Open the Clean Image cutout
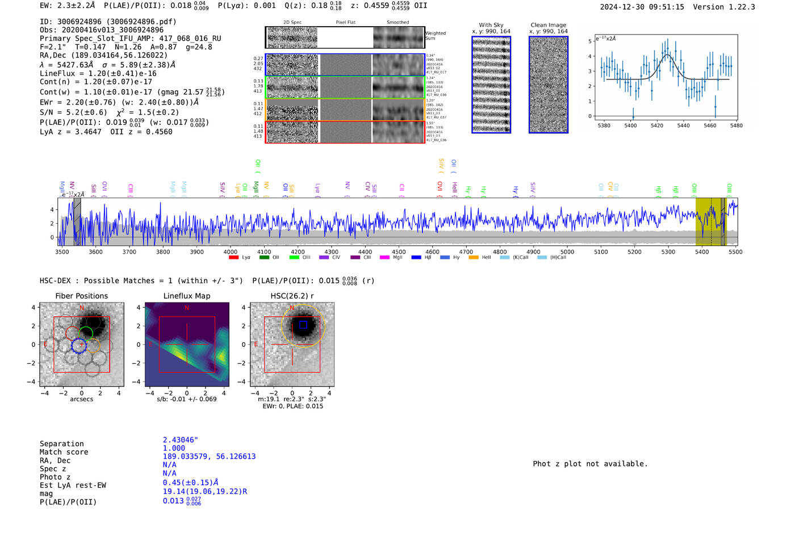Image resolution: width=795 pixels, height=541 pixels. click(x=549, y=85)
